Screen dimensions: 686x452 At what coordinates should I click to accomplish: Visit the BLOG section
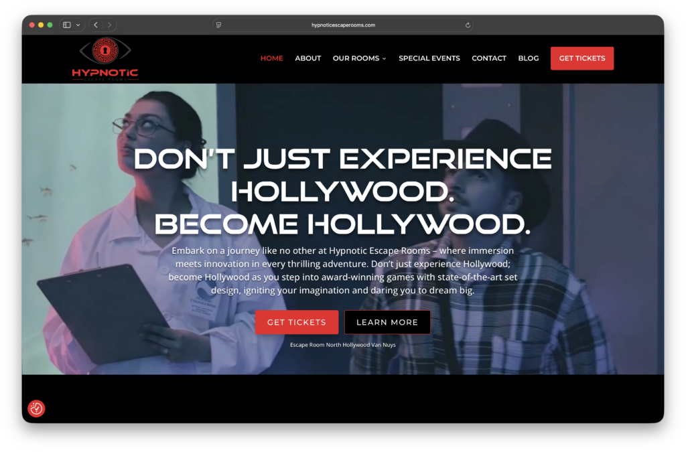[529, 58]
